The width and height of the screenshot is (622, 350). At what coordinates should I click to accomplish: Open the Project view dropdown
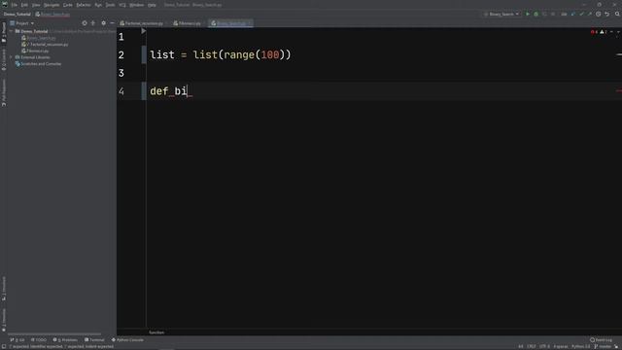click(22, 23)
